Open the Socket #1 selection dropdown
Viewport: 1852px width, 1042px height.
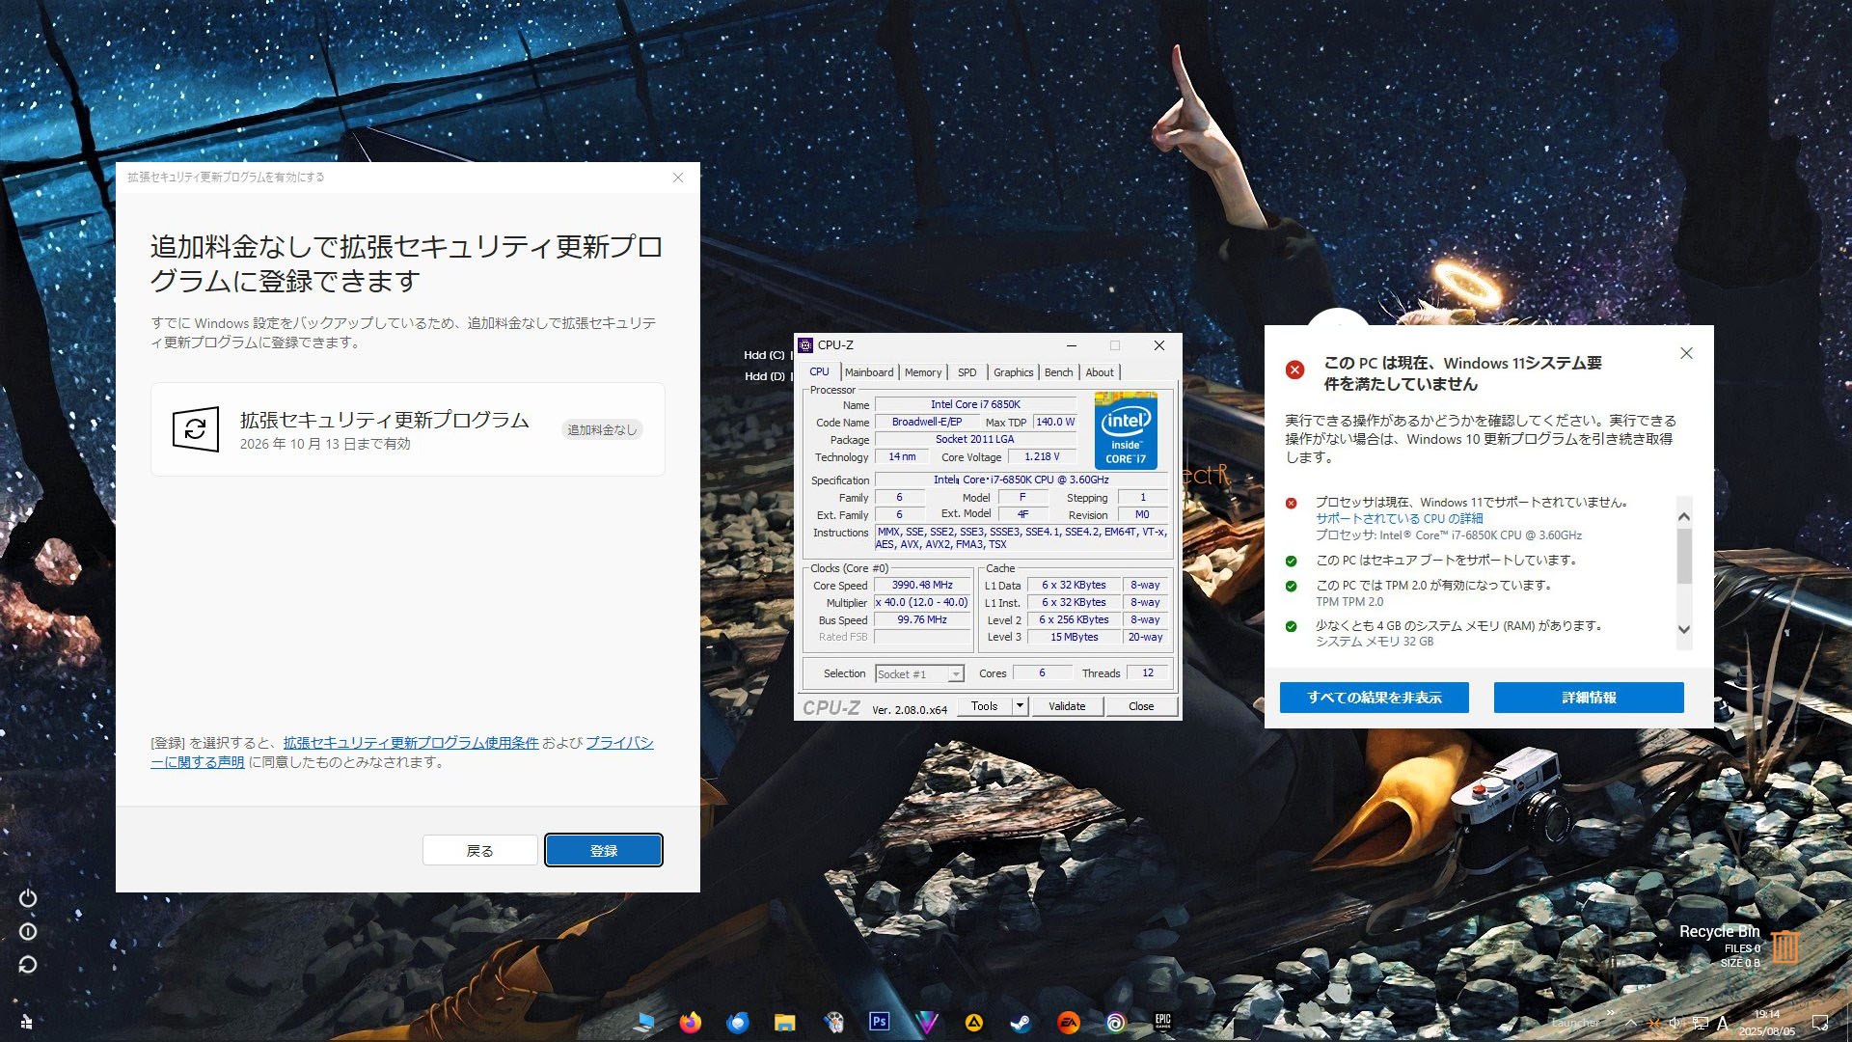click(919, 674)
